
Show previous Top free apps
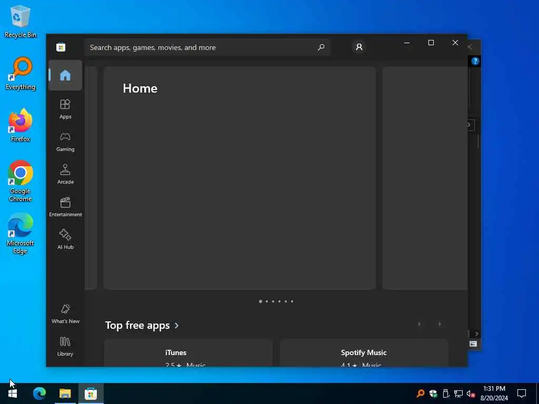[419, 324]
